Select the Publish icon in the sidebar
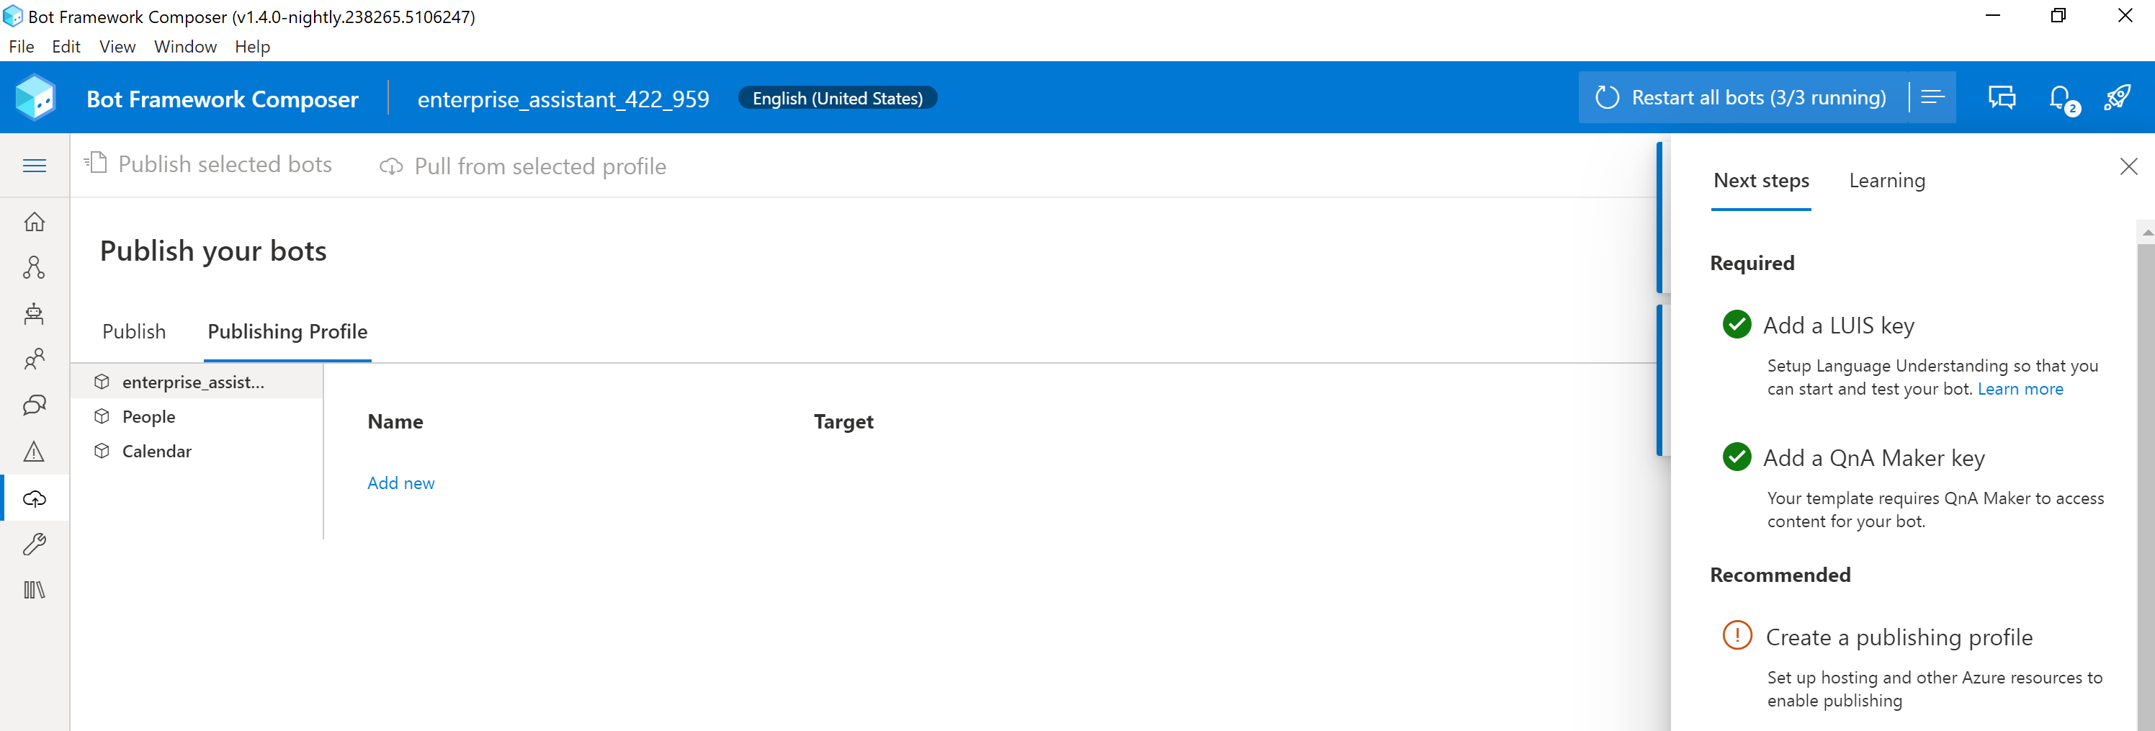 point(35,498)
